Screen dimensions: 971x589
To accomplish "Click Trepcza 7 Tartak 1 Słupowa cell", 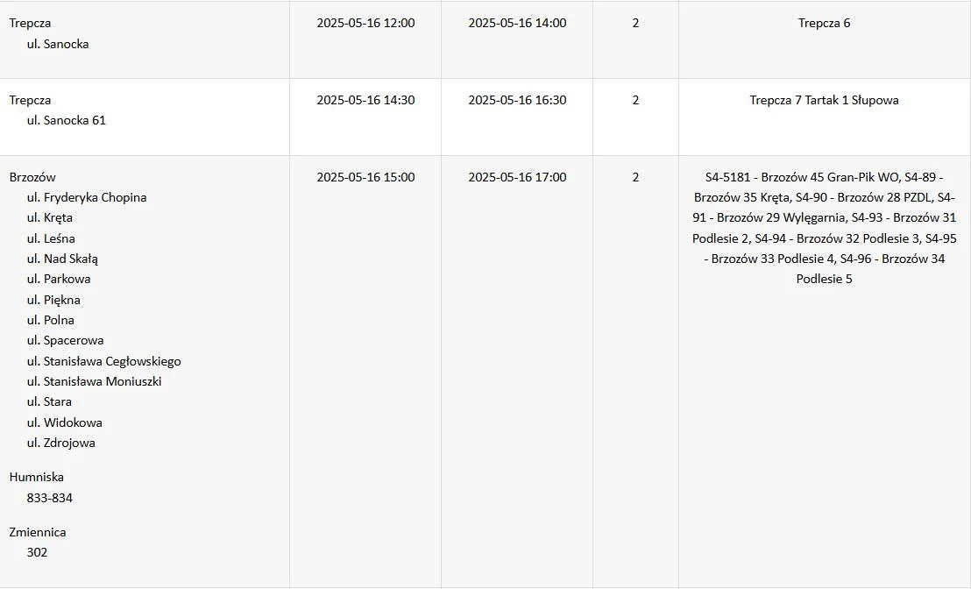I will point(825,100).
